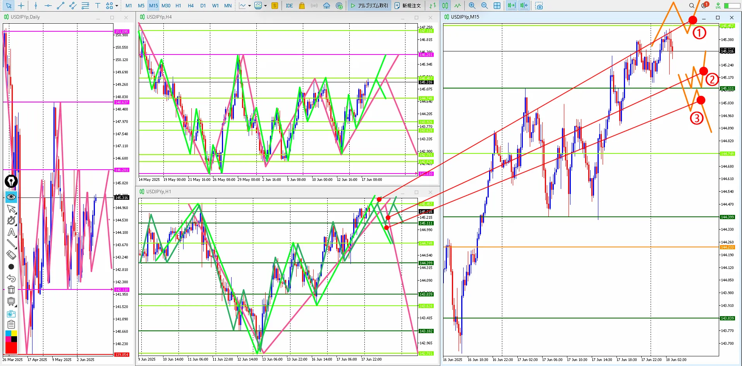Choose the text A tool in sidebar
Viewport: 742px width, 366px height.
(11, 232)
